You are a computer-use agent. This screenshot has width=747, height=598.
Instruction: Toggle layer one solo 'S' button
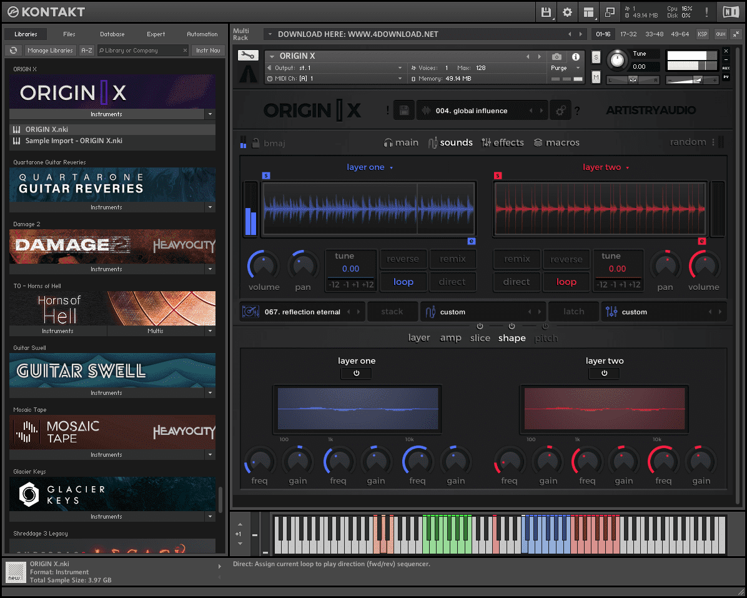(x=266, y=176)
